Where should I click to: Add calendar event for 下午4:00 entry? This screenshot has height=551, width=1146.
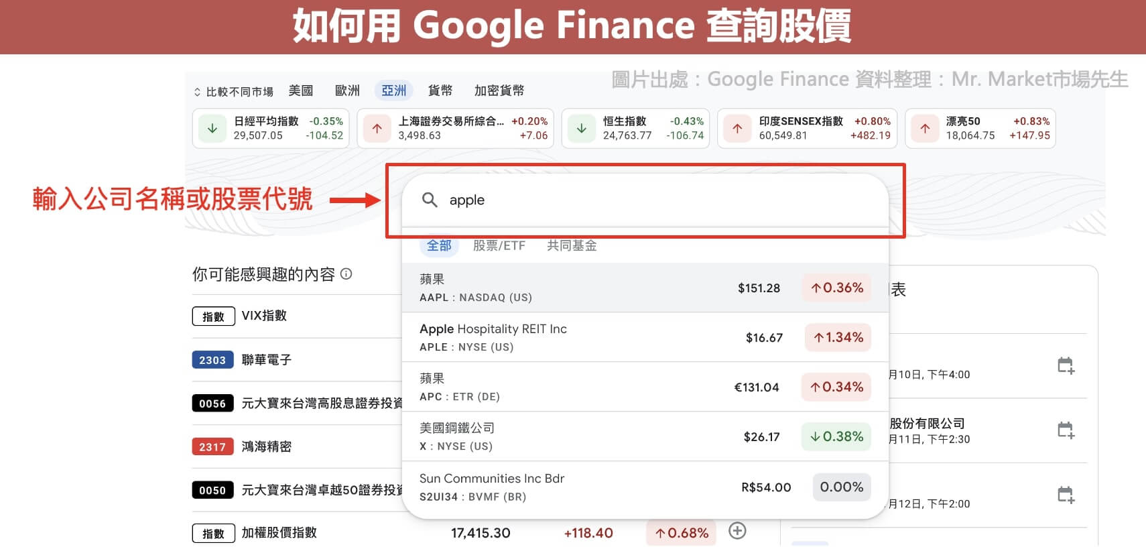point(1066,365)
